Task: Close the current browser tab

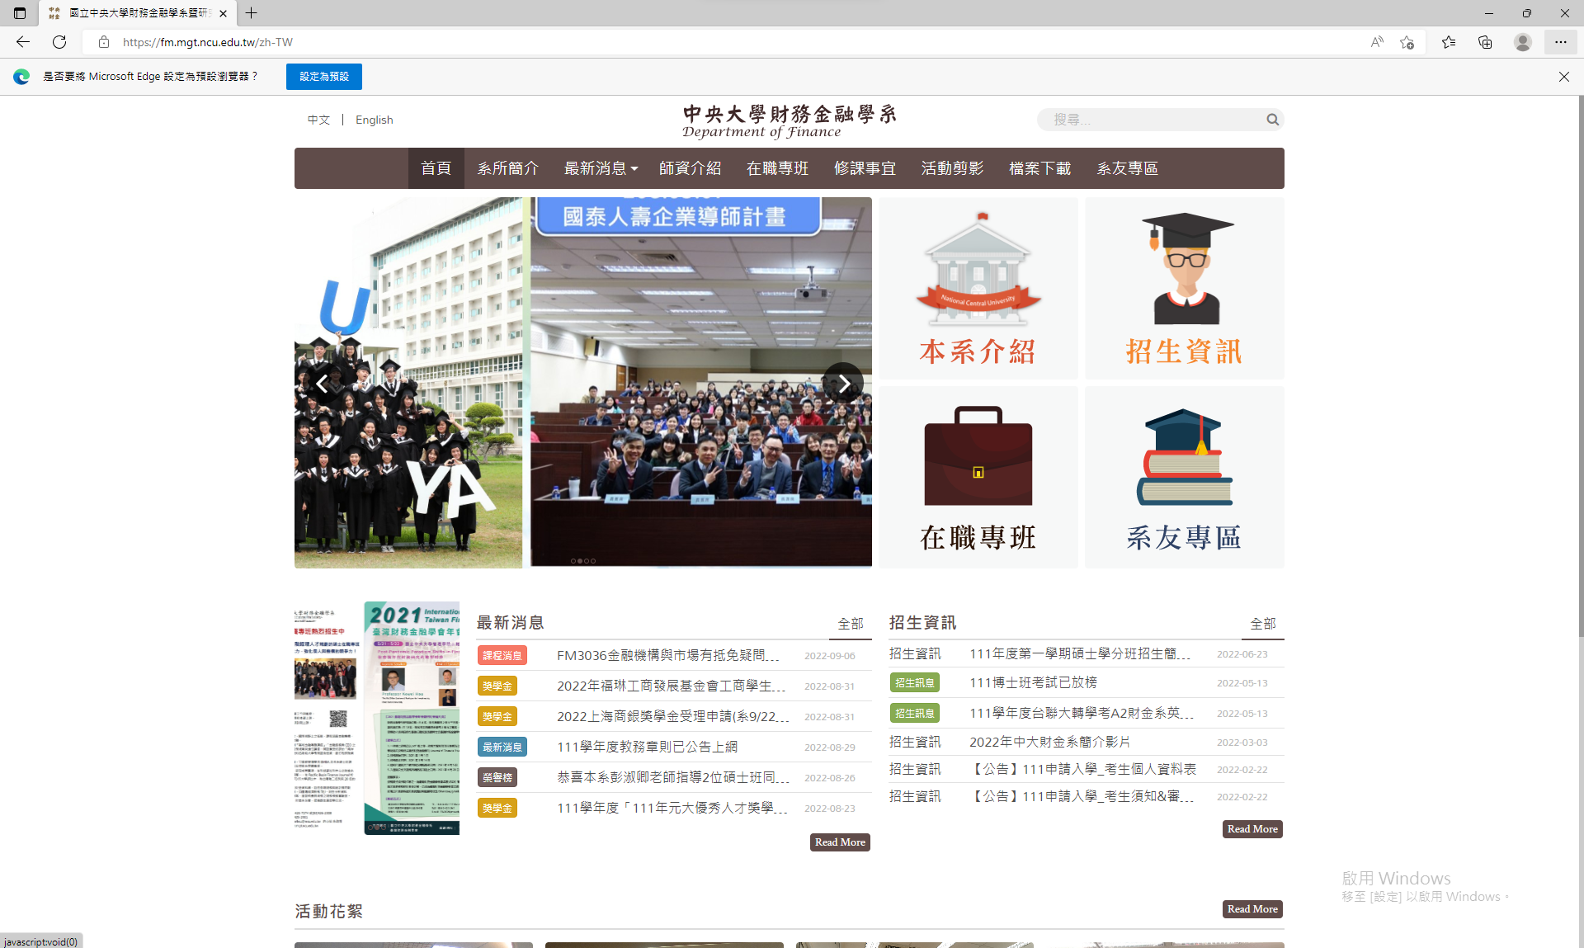Action: (x=223, y=13)
